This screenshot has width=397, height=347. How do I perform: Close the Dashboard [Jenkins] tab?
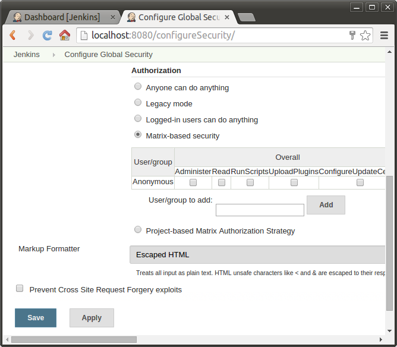(113, 17)
